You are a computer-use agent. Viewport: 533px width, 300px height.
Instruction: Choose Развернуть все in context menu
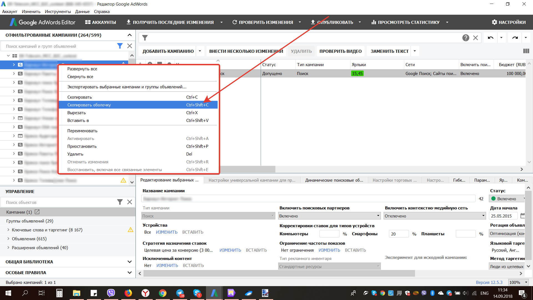click(x=138, y=69)
